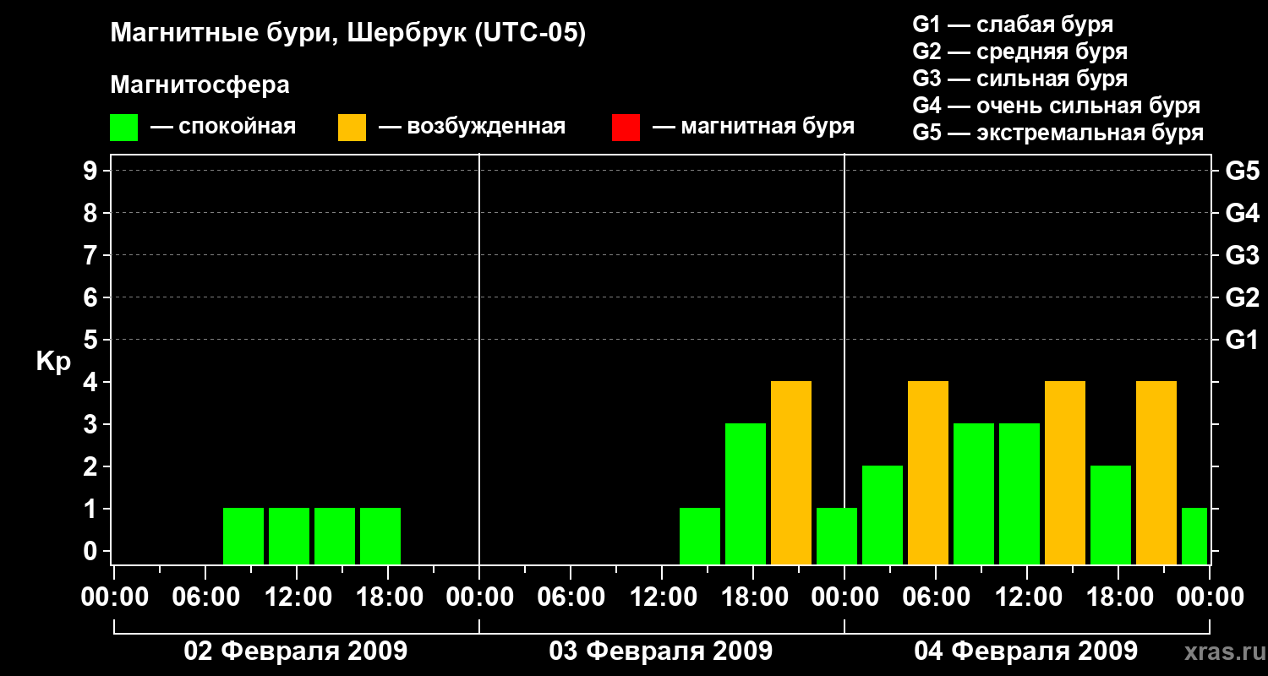Click the 'G2 — средняя буря' legend line
Image resolution: width=1268 pixels, height=676 pixels.
pyautogui.click(x=1020, y=52)
